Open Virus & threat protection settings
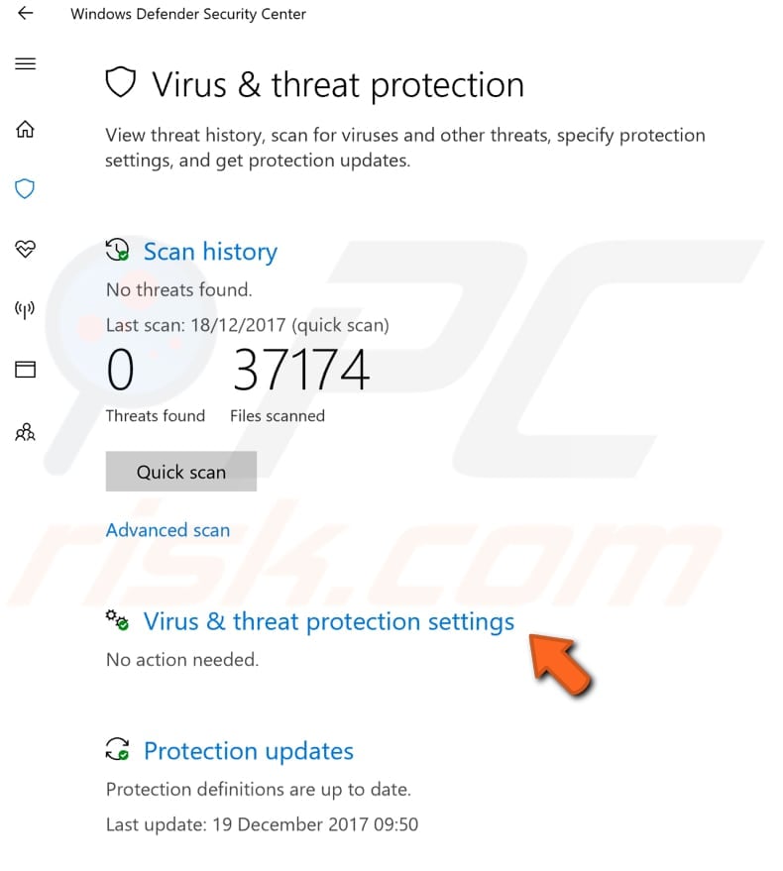The width and height of the screenshot is (783, 871). coord(329,621)
